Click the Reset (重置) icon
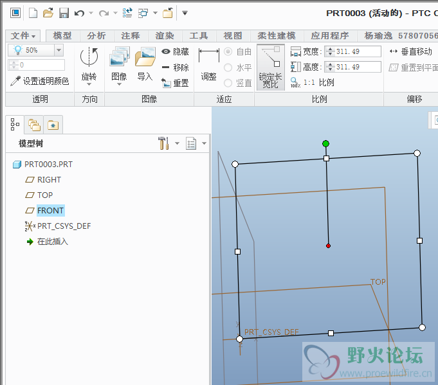Screen dimensions: 438x385 coord(166,83)
